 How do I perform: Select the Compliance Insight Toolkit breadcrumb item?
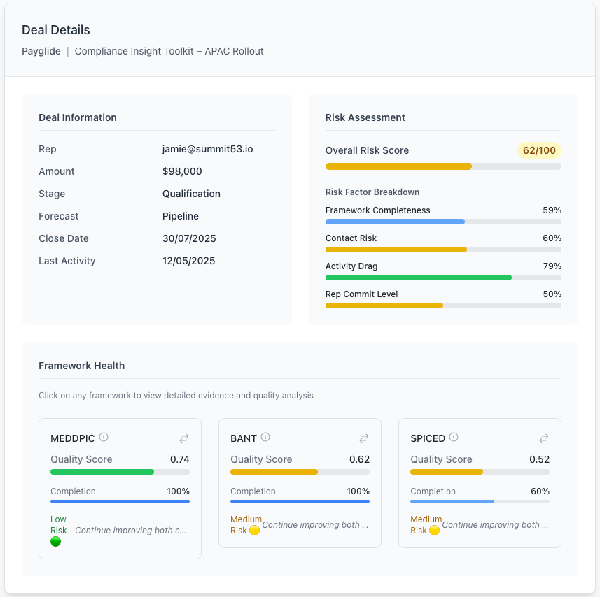coord(168,51)
